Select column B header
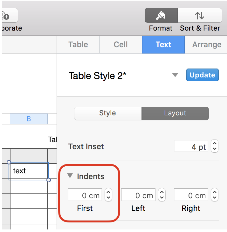The image size is (227, 232). 29,119
